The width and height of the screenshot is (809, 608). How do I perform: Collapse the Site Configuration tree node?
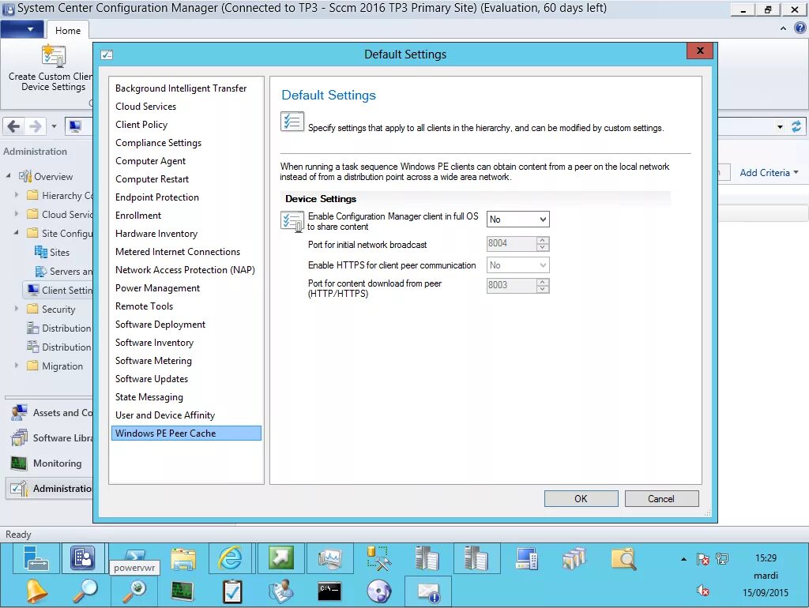click(x=17, y=233)
